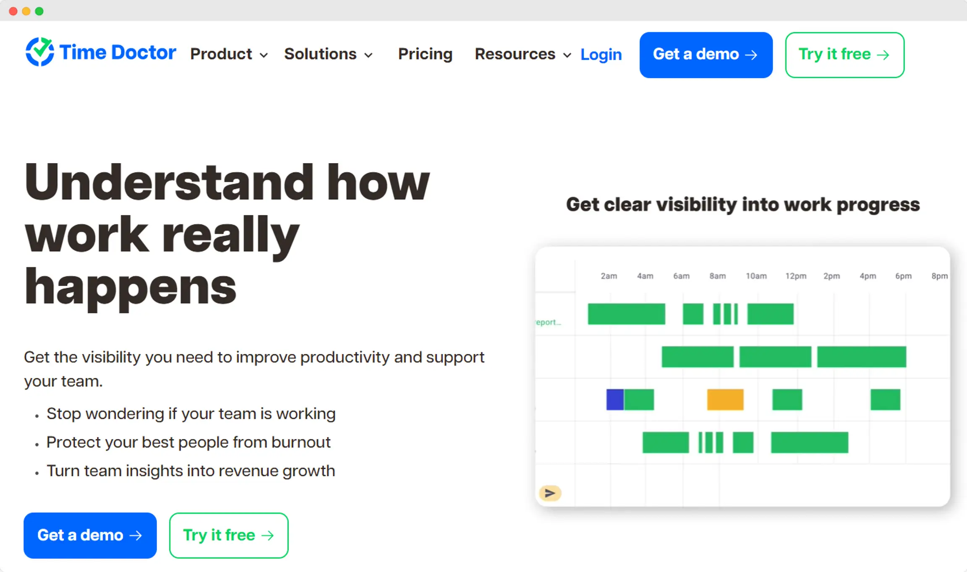The image size is (967, 572).
Task: Click the arrow icon inside Get a demo button
Action: click(x=751, y=55)
